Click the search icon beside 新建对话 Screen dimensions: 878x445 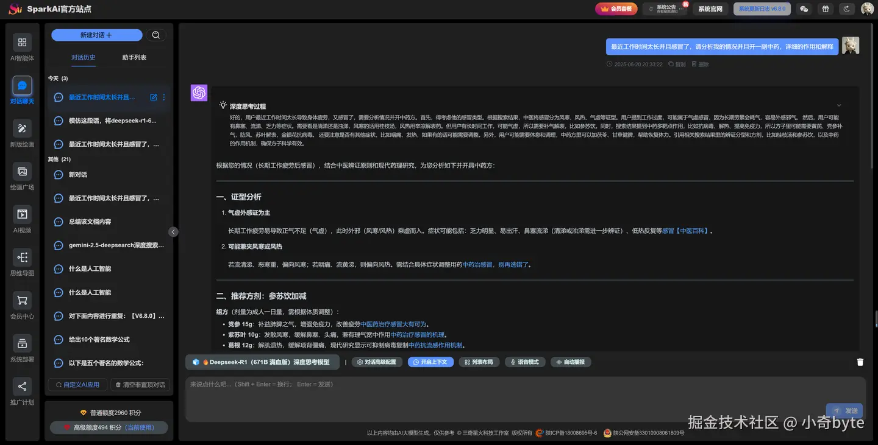click(156, 35)
